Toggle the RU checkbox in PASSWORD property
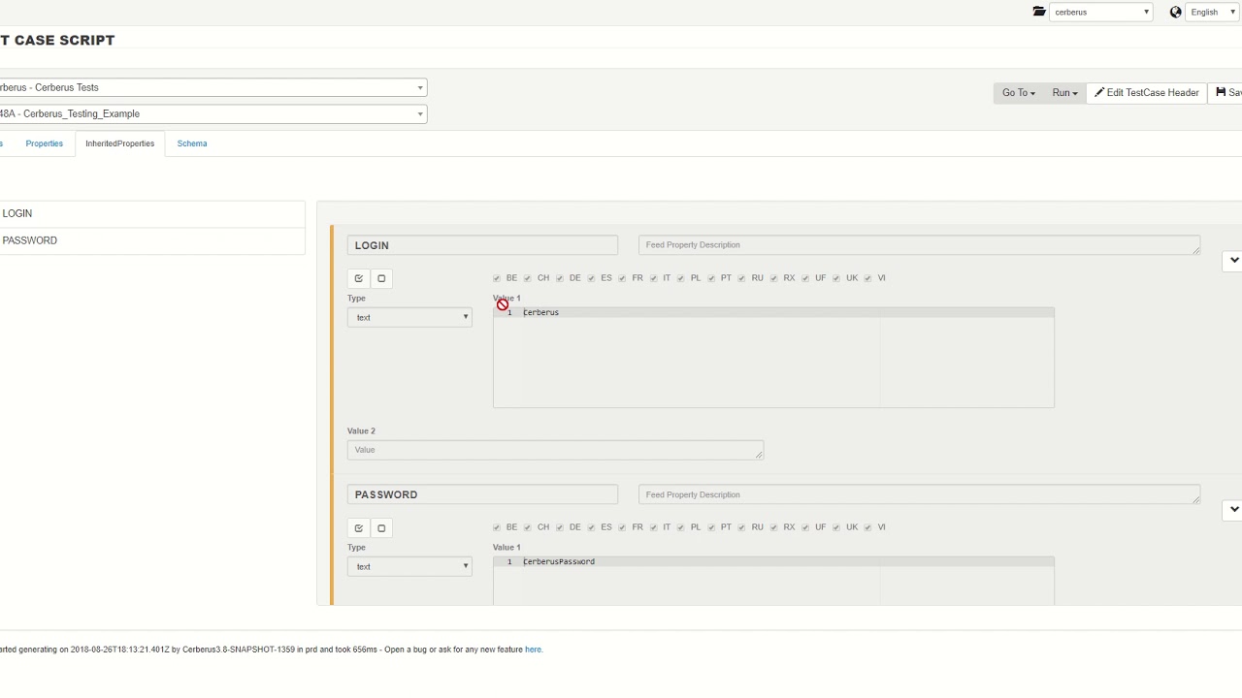Viewport: 1242px width, 698px height. click(742, 527)
